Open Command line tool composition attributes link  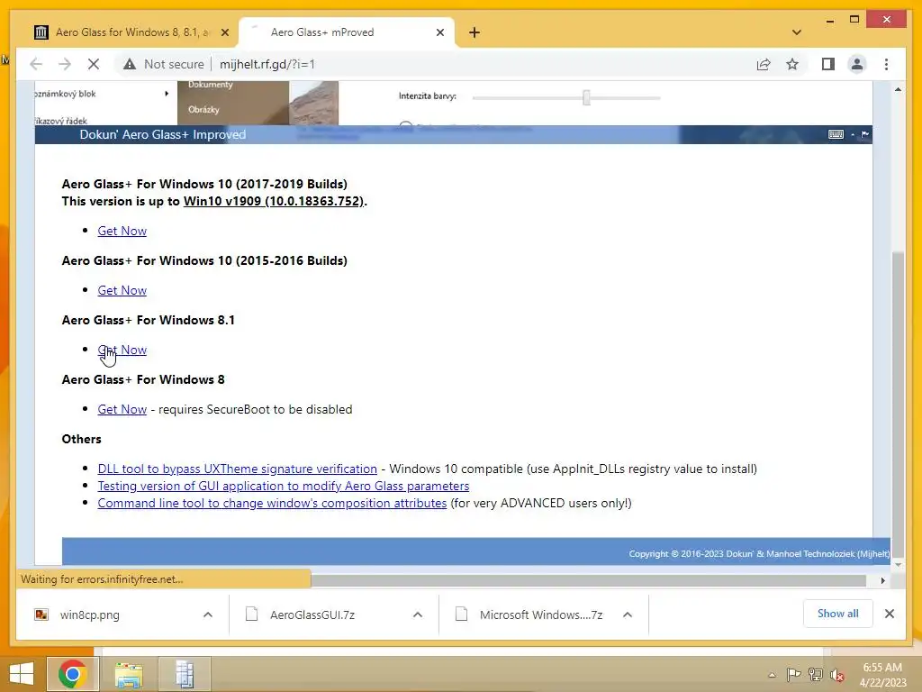pyautogui.click(x=272, y=503)
